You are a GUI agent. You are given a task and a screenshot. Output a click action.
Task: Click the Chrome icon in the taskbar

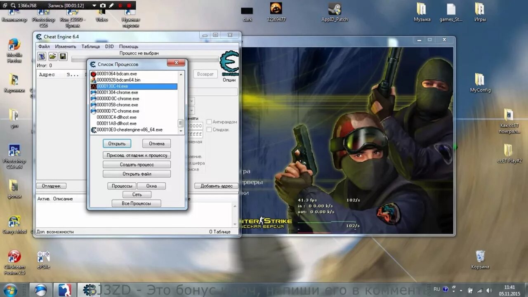point(41,290)
